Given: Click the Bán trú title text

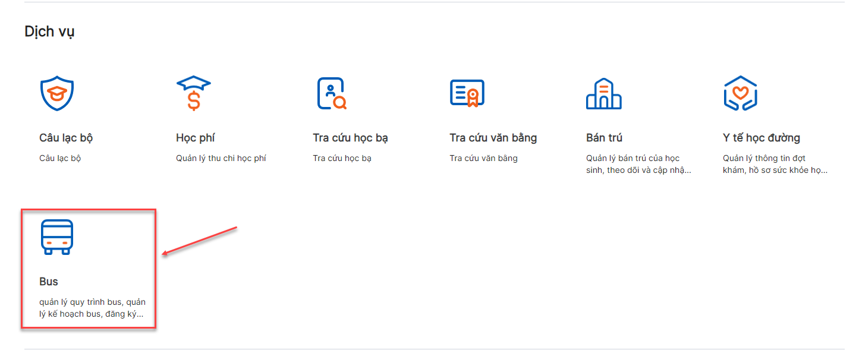Looking at the screenshot, I should [x=604, y=138].
